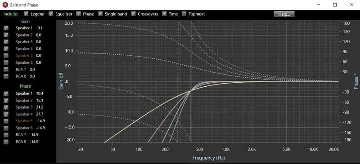Toggle Gain Speaker 3 checkbox

(x=6, y=42)
